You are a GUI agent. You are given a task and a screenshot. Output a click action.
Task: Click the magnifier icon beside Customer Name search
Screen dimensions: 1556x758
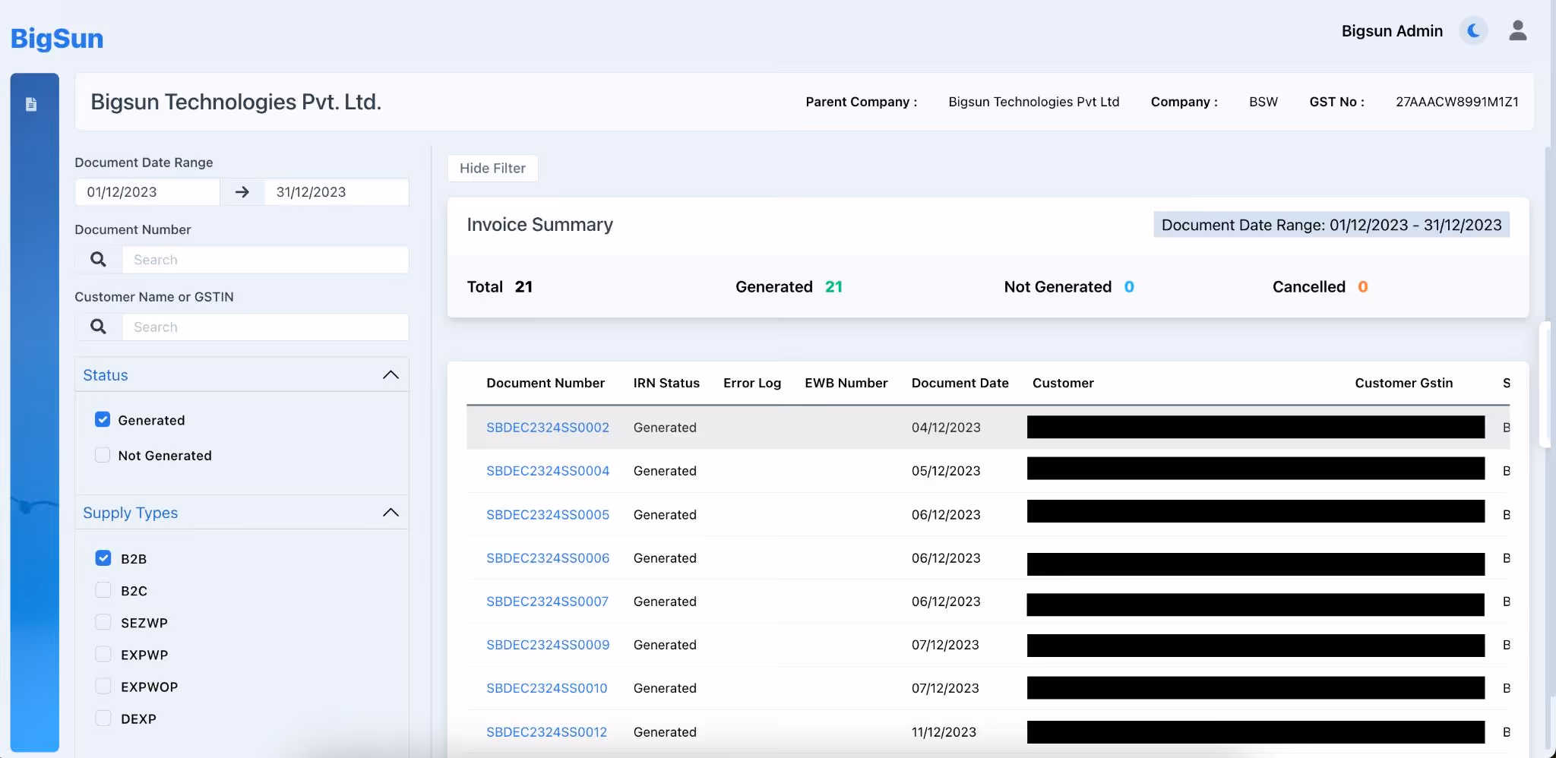click(98, 327)
